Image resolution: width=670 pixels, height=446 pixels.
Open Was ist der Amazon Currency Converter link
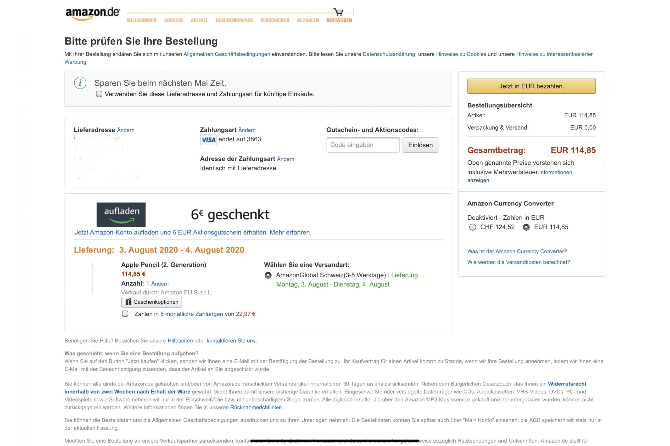pos(517,251)
